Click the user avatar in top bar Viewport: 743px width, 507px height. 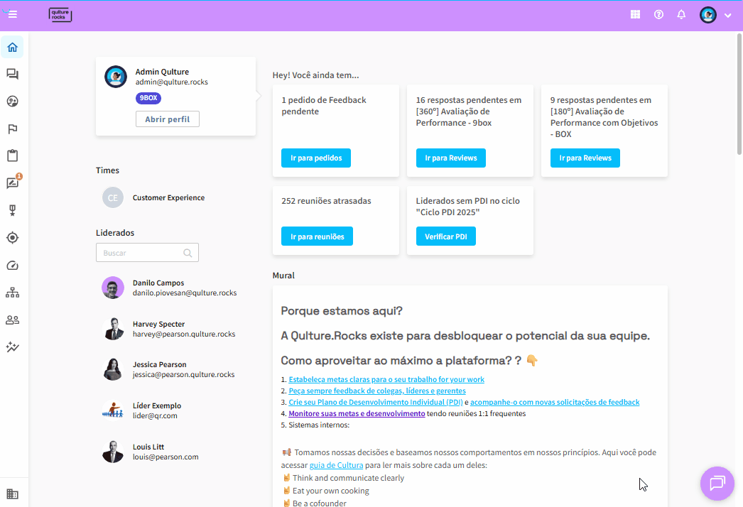point(708,15)
